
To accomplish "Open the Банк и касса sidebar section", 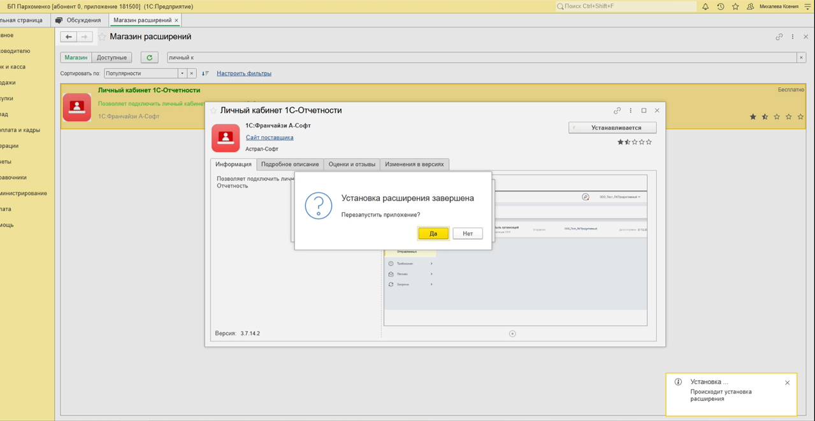I will 13,67.
